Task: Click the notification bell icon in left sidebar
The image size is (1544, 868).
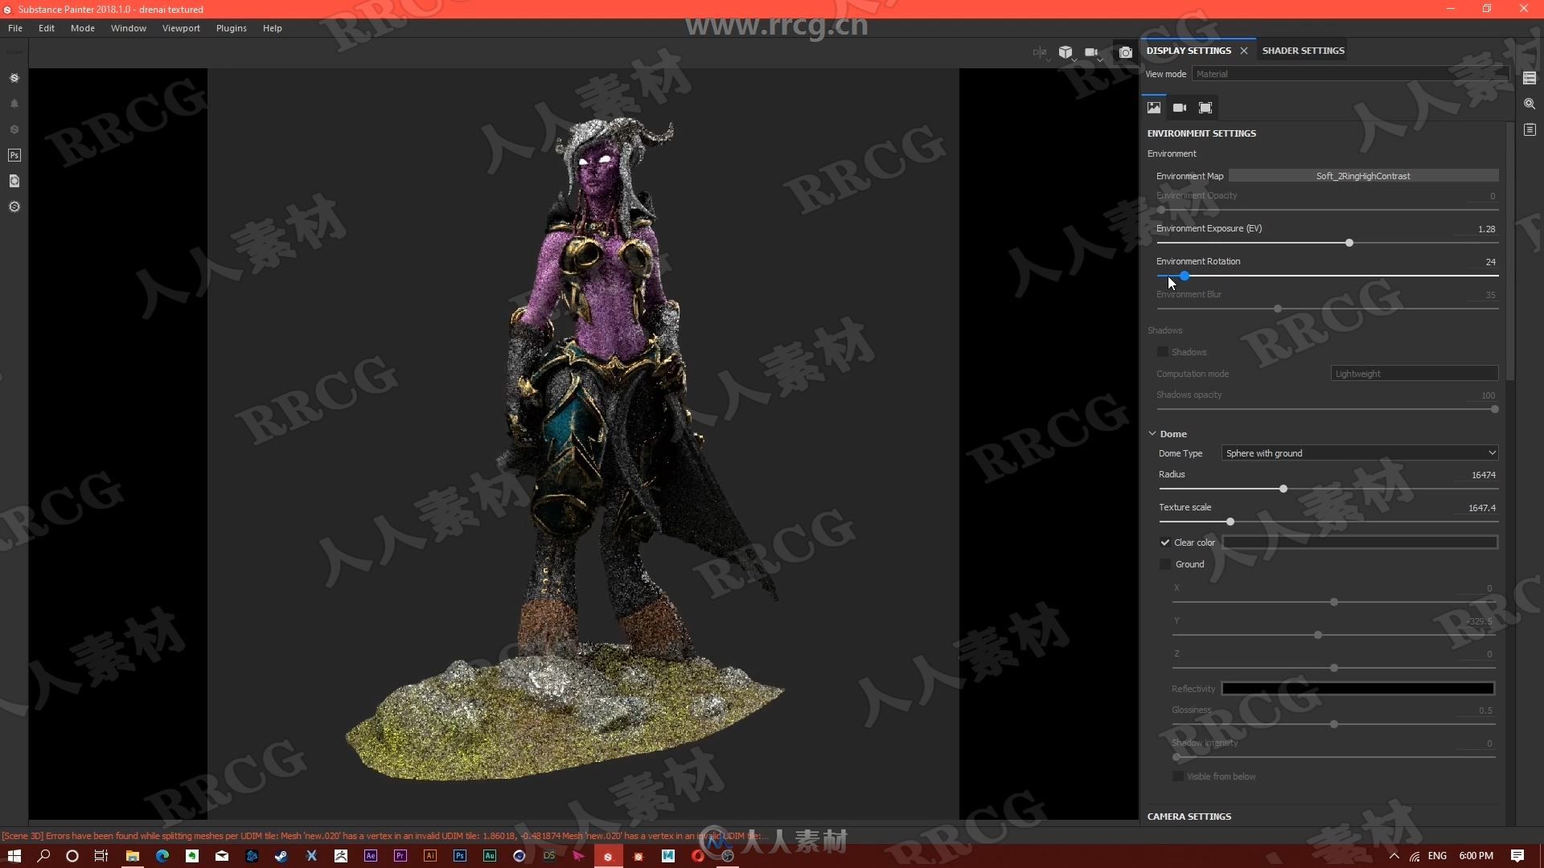Action: coord(14,104)
